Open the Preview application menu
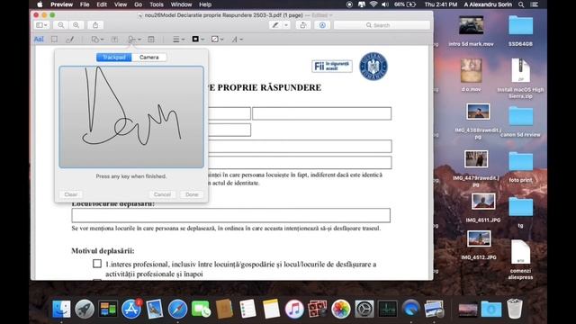This screenshot has width=576, height=324. coord(61,4)
